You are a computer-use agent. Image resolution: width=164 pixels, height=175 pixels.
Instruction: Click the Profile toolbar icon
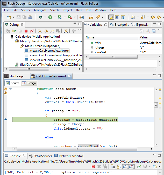coord(60,17)
